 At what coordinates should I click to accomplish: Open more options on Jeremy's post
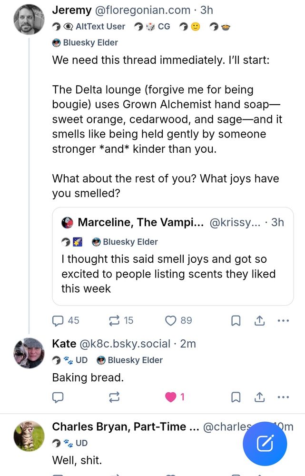[x=283, y=321]
